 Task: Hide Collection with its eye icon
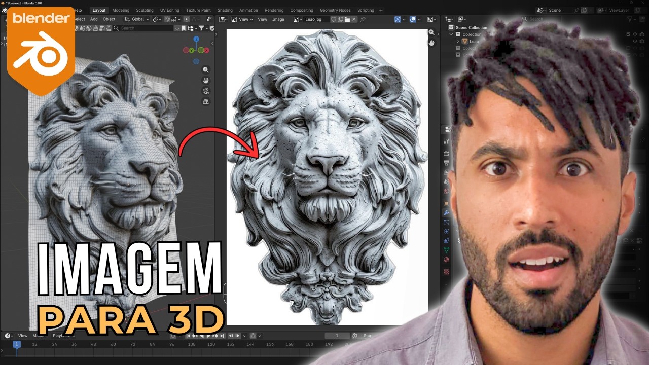[x=635, y=34]
